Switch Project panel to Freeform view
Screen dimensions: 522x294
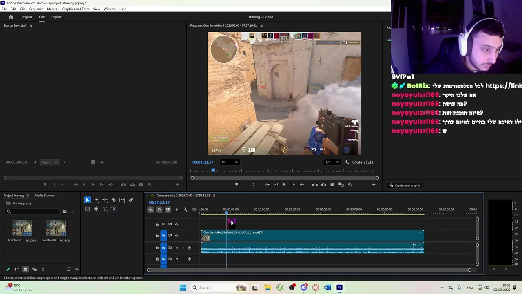34,269
